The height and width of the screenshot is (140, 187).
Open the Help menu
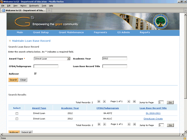tap(51, 6)
